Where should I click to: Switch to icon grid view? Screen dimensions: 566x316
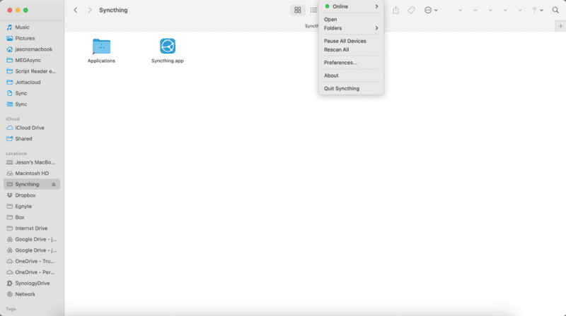pos(298,10)
